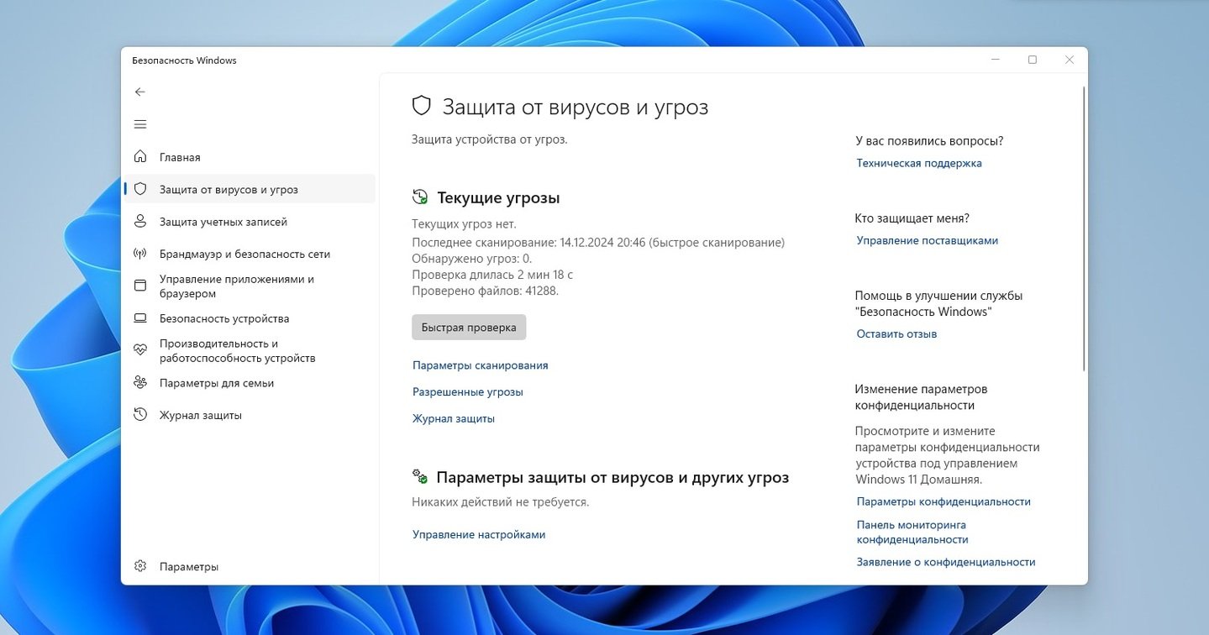
Task: Open the hamburger navigation menu icon
Action: [x=140, y=124]
